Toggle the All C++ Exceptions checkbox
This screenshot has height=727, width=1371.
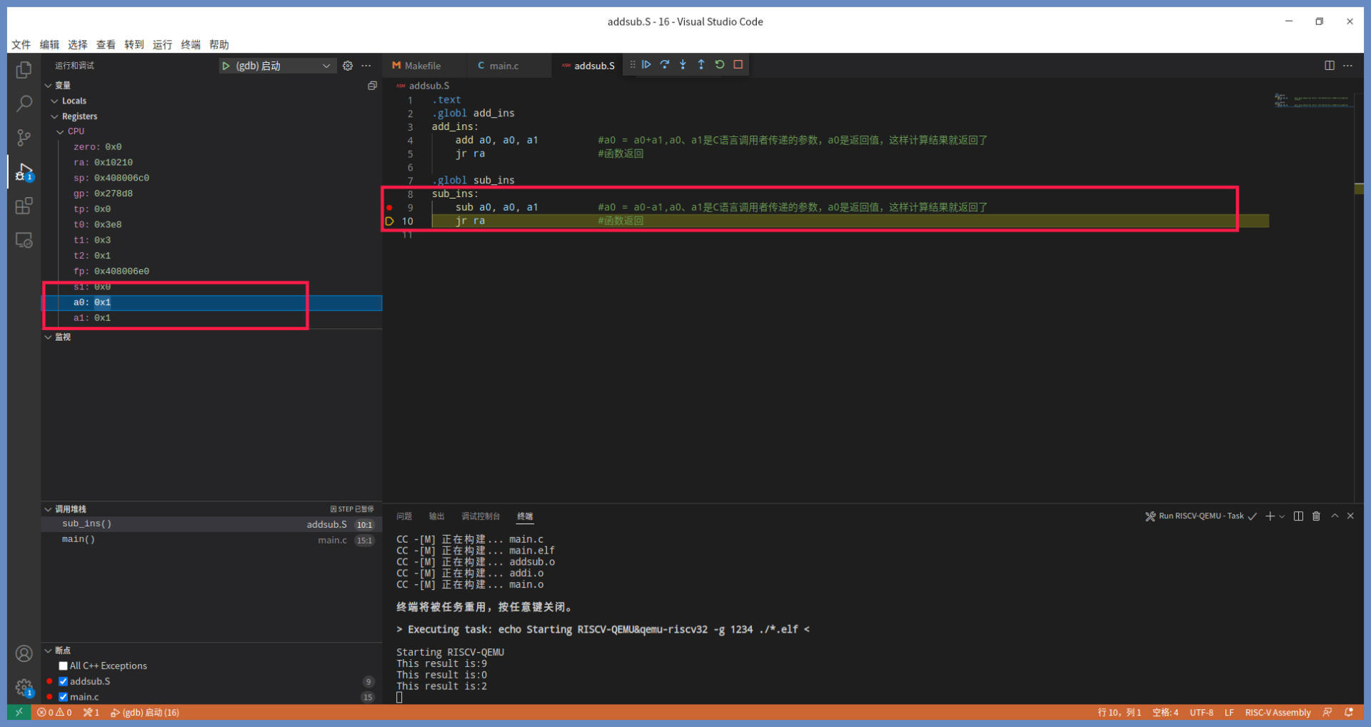(x=64, y=666)
